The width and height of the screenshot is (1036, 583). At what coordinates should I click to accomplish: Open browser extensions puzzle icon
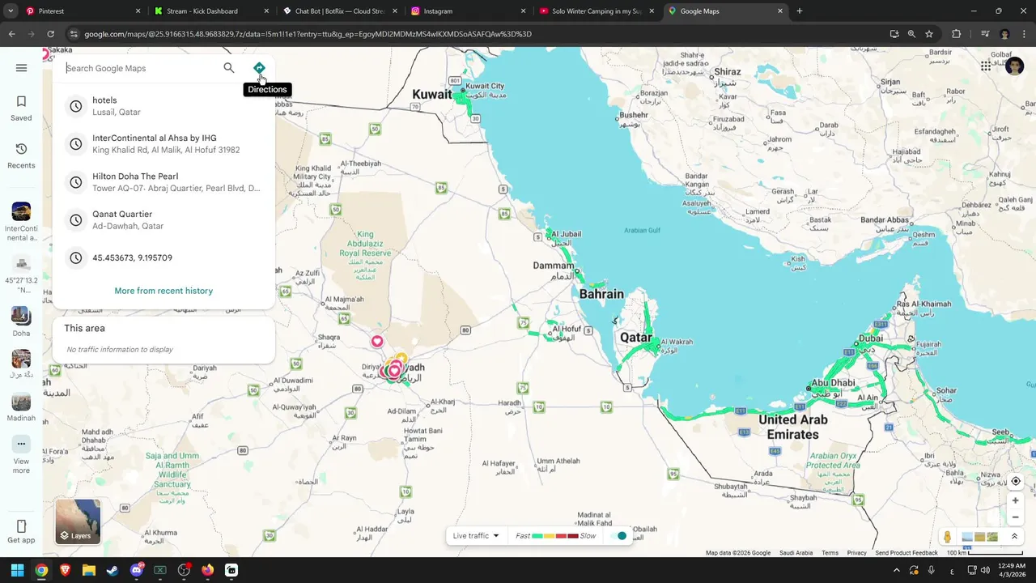click(x=957, y=34)
